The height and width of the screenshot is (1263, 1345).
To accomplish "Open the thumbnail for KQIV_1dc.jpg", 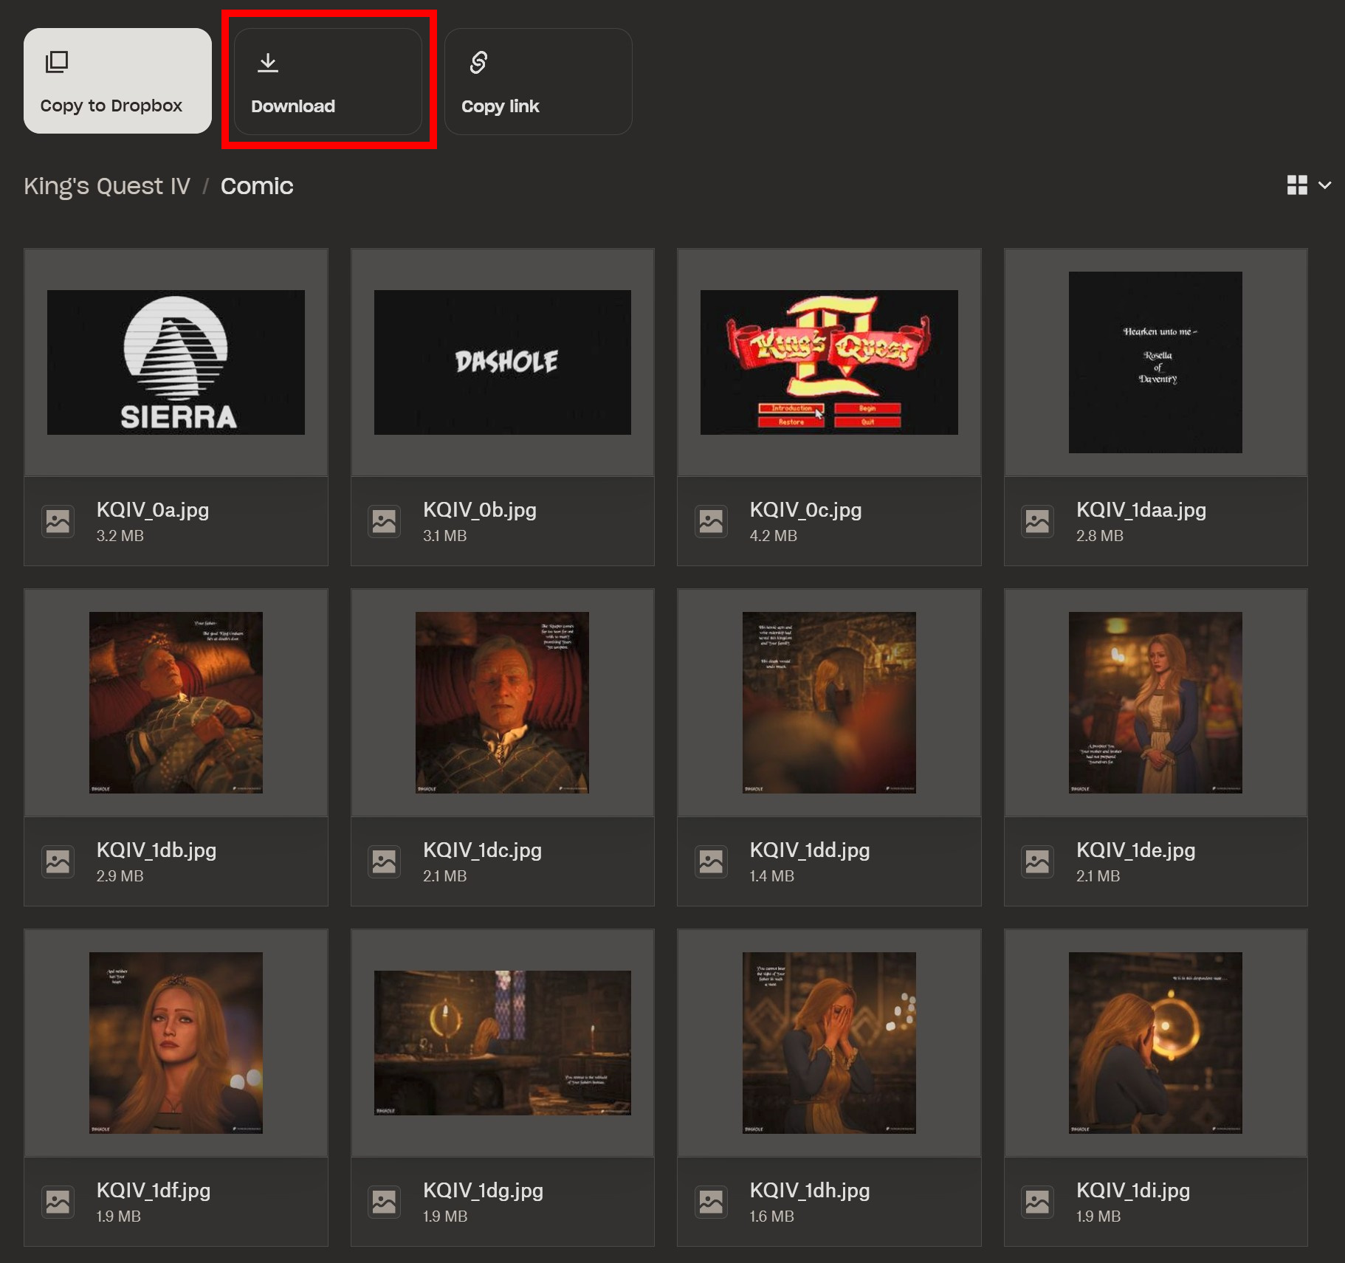I will (x=503, y=703).
